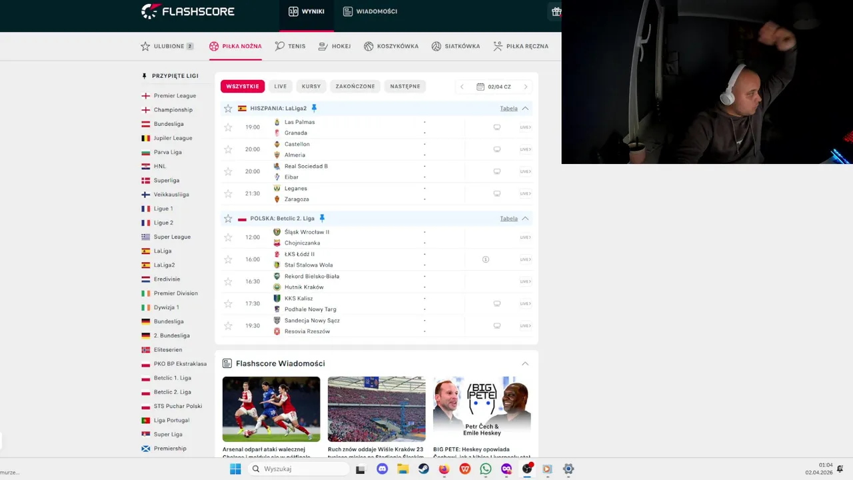Viewport: 853px width, 480px height.
Task: Show Wszystkie matches filter
Action: pyautogui.click(x=243, y=86)
